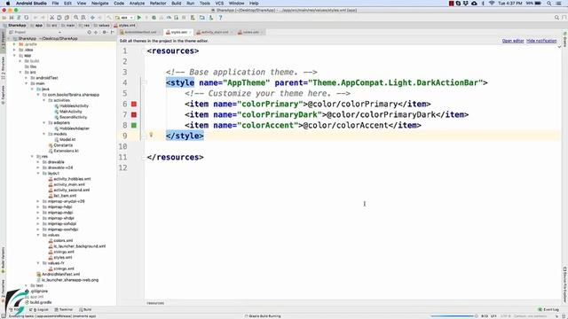Image resolution: width=568 pixels, height=319 pixels.
Task: Open the Navigate menu
Action: point(99,4)
